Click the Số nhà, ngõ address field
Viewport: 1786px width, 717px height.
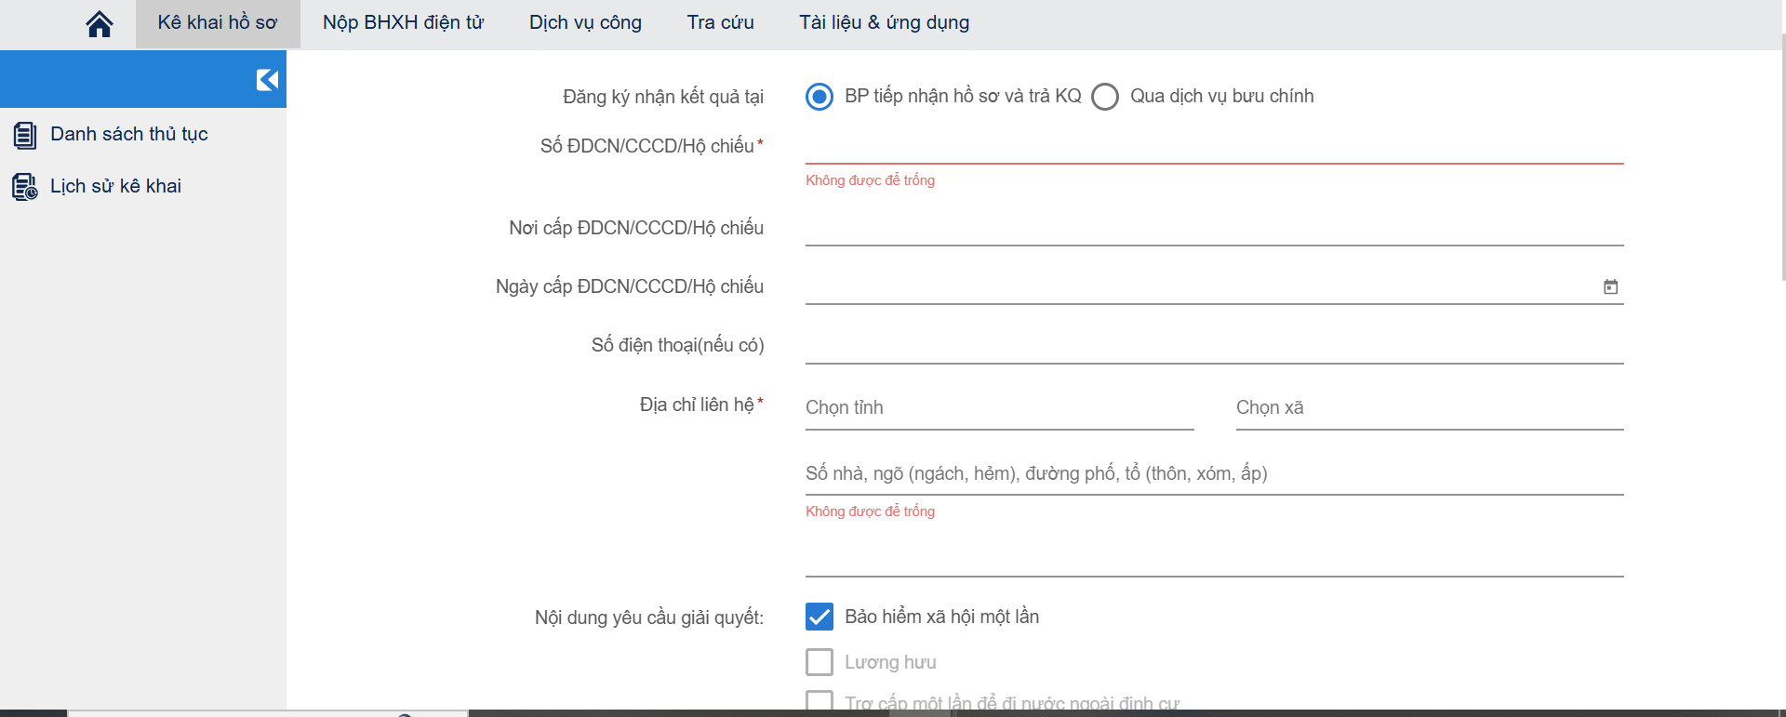1214,474
